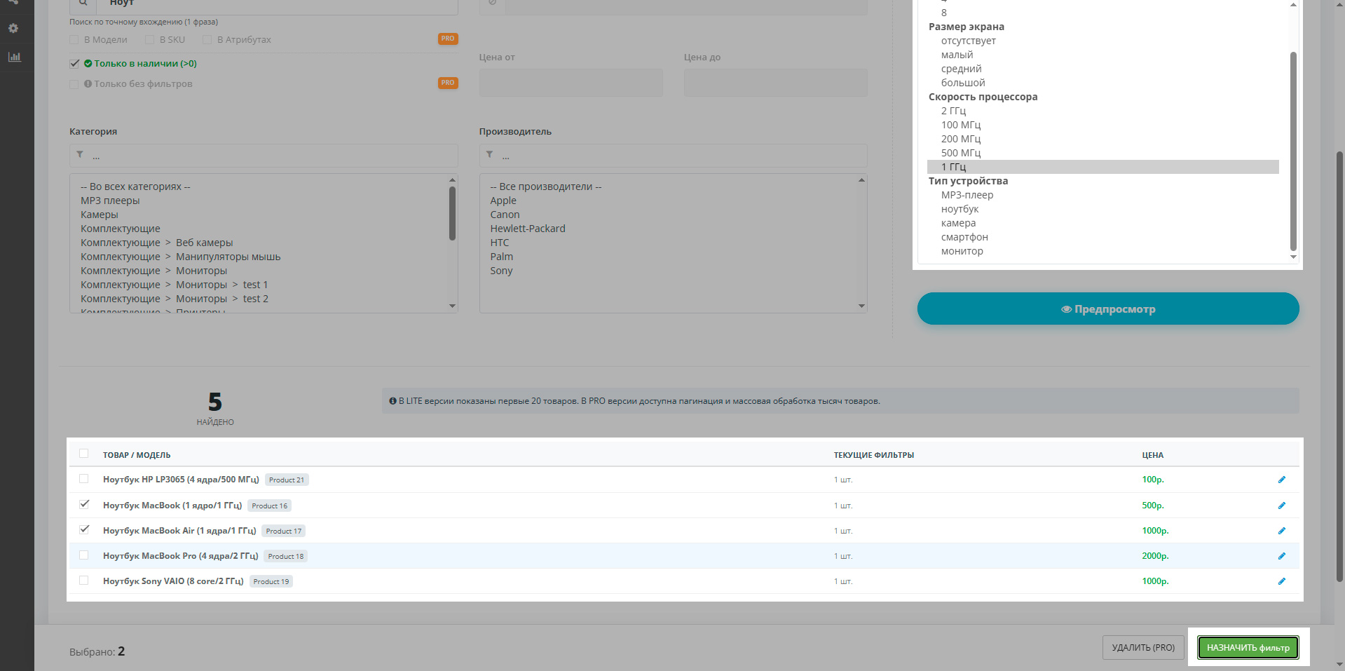Uncheck the Только в наличии checkbox
The image size is (1345, 671).
pyautogui.click(x=74, y=64)
